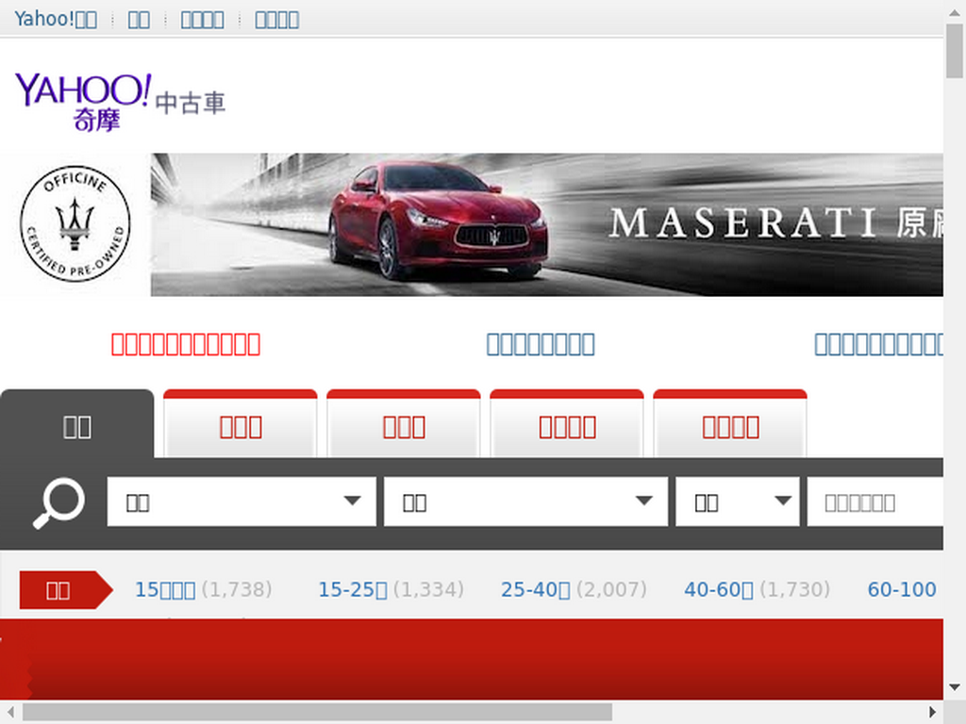Click the red arrow-shaped price label
The height and width of the screenshot is (724, 966).
click(66, 590)
